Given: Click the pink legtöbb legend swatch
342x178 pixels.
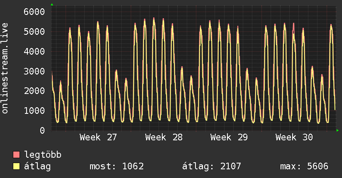Looking at the screenshot, I should [x=16, y=154].
